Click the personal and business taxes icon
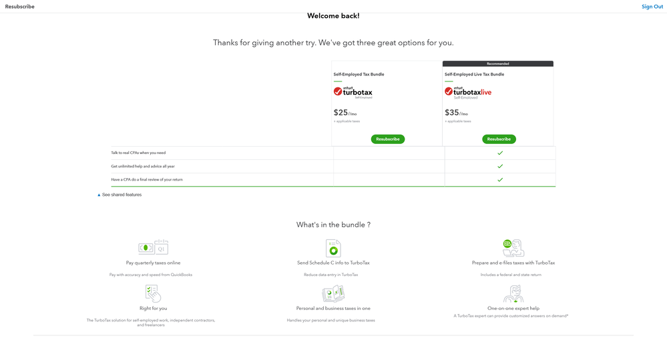This screenshot has width=667, height=340. (x=333, y=293)
